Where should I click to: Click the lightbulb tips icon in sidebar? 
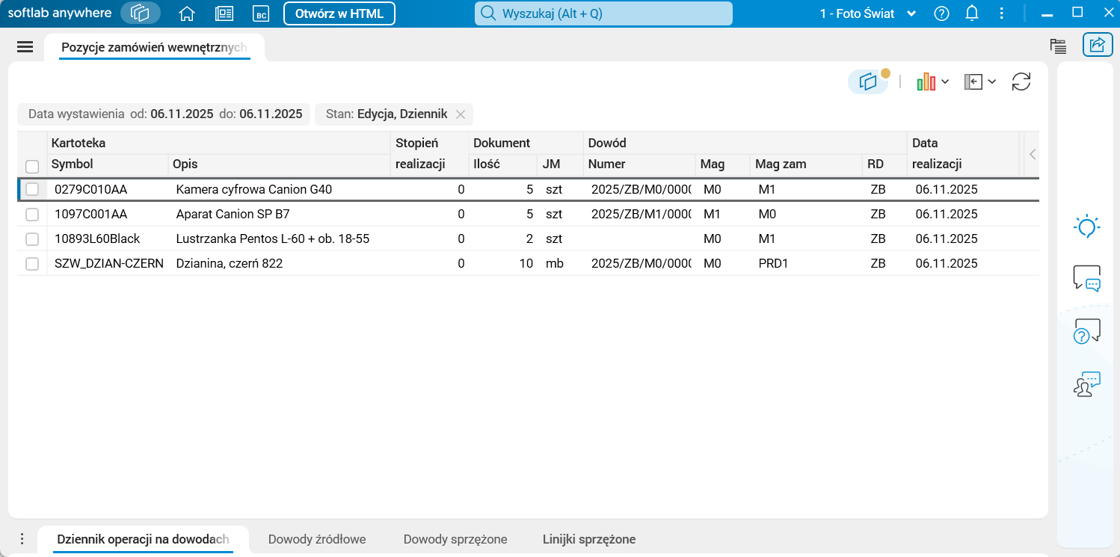click(x=1086, y=226)
